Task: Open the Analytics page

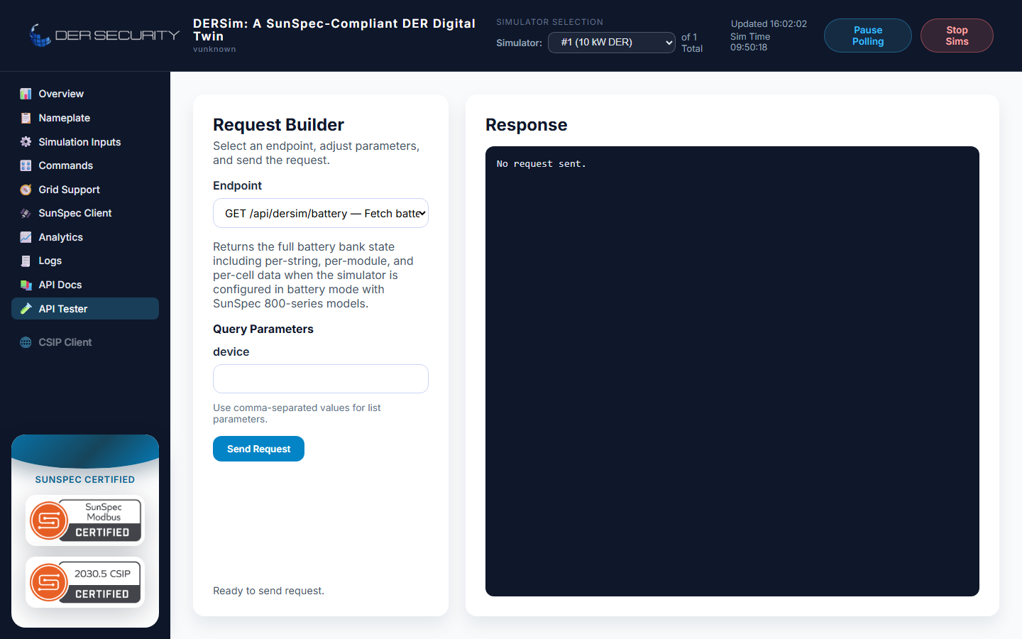Action: [x=85, y=237]
